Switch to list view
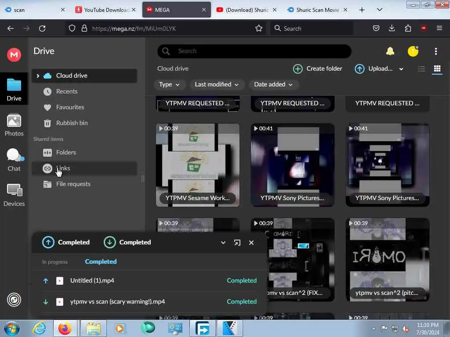The image size is (450, 337). tap(421, 69)
